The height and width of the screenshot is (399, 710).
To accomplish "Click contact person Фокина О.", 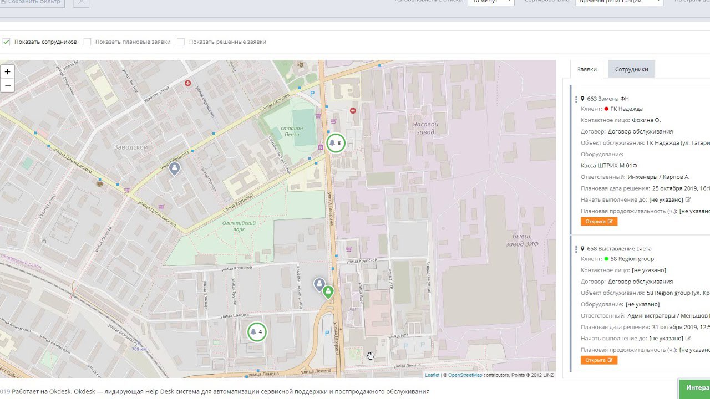I will click(646, 120).
